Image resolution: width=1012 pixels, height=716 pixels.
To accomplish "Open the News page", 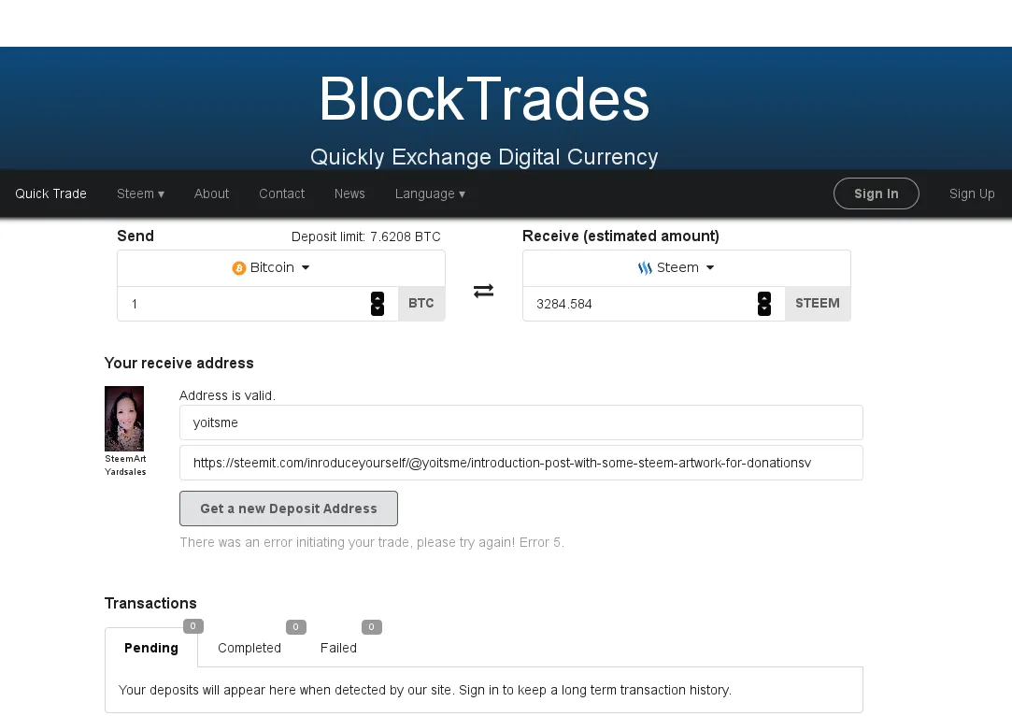I will pos(349,193).
